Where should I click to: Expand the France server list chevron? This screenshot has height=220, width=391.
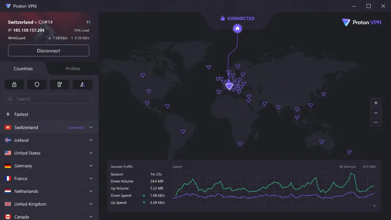(x=91, y=179)
